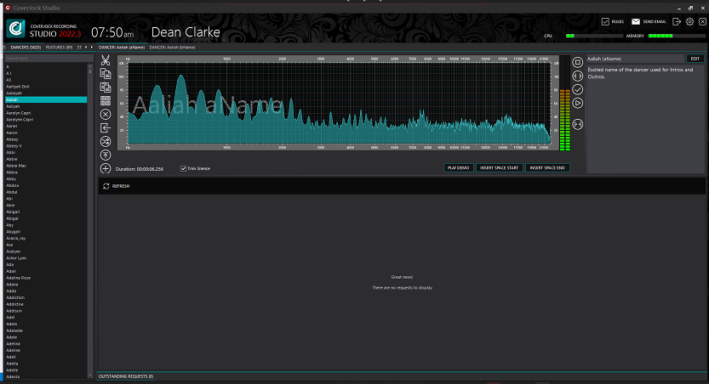Screen dimensions: 709x384
Task: Click the Insert Space Start button
Action: pos(499,168)
